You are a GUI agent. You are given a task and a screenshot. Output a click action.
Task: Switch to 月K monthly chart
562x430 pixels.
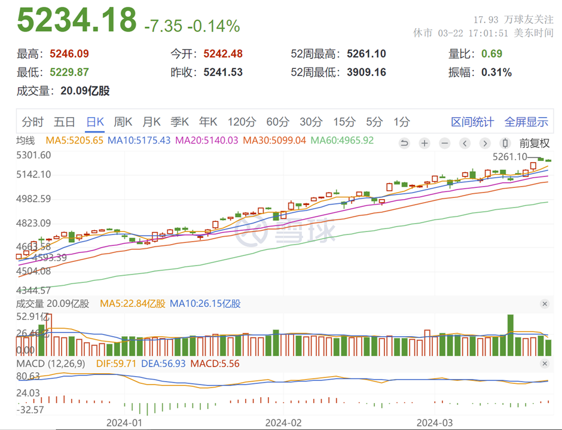(x=151, y=122)
